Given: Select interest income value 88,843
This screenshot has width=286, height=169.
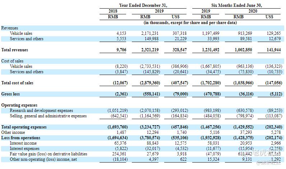Looking at the screenshot, I should click(x=153, y=143).
